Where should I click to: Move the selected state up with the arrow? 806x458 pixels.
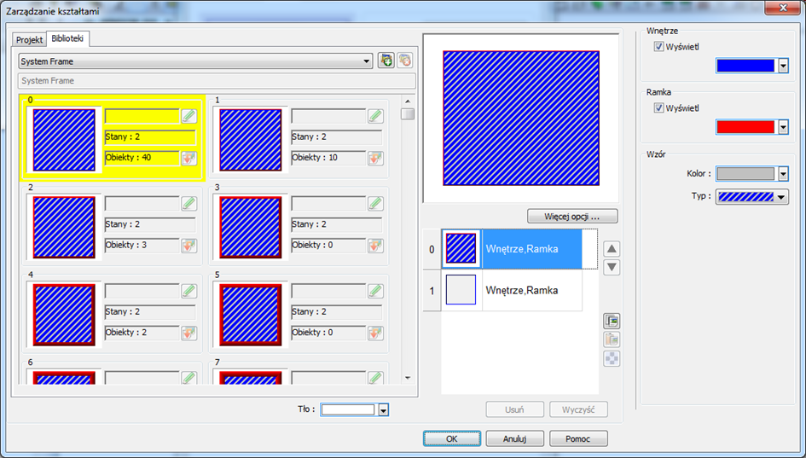point(612,249)
